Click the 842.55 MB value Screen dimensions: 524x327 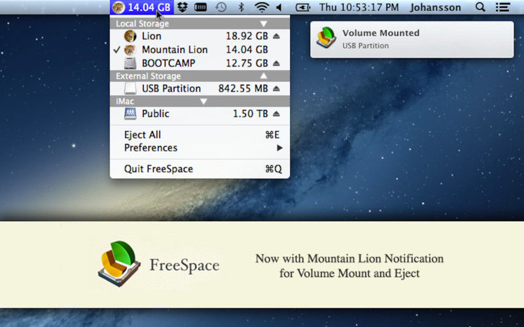[243, 88]
